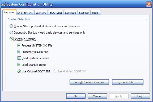Switch to the BOOT.INI tab

click(x=56, y=13)
